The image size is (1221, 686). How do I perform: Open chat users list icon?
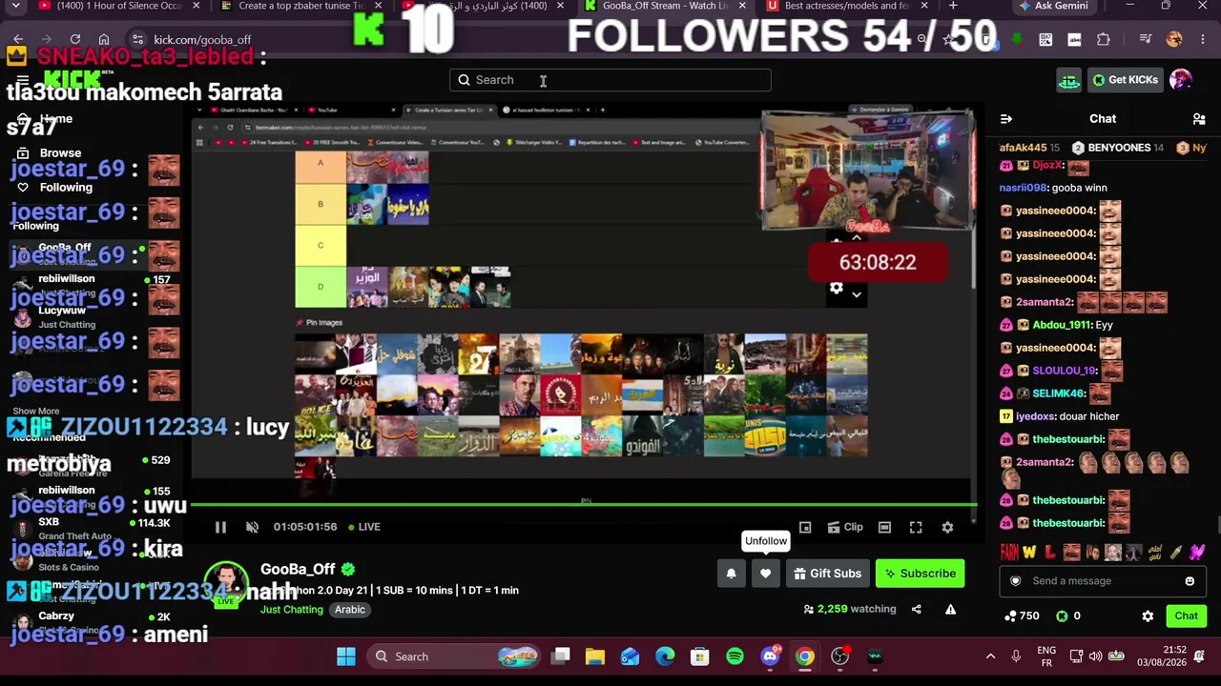pyautogui.click(x=1199, y=119)
